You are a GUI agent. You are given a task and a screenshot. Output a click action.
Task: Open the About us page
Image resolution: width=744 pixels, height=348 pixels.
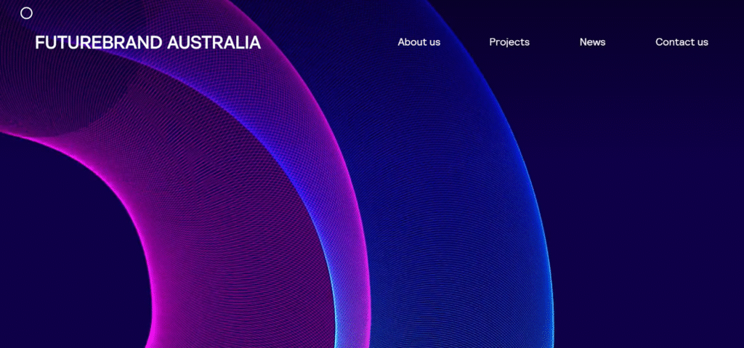coord(419,42)
